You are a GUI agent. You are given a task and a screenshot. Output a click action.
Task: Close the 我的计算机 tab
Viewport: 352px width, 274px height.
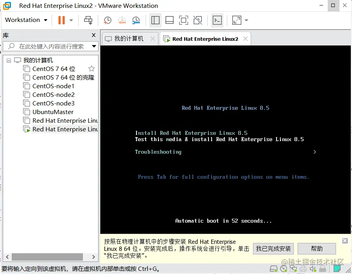click(153, 39)
